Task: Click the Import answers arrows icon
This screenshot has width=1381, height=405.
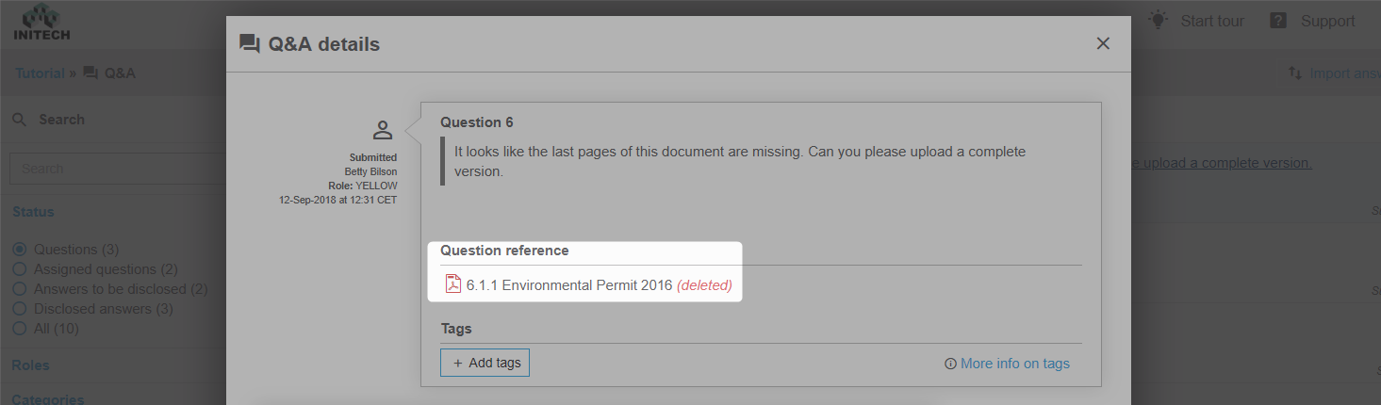Action: (1295, 73)
